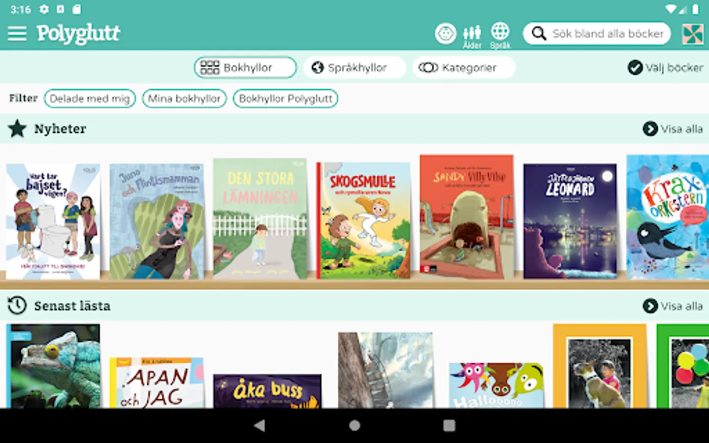Open the chameleon book cover

[53, 366]
